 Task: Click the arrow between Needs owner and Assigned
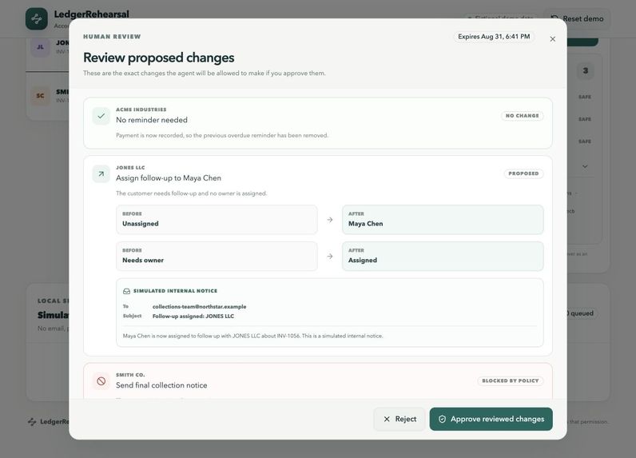pos(330,257)
